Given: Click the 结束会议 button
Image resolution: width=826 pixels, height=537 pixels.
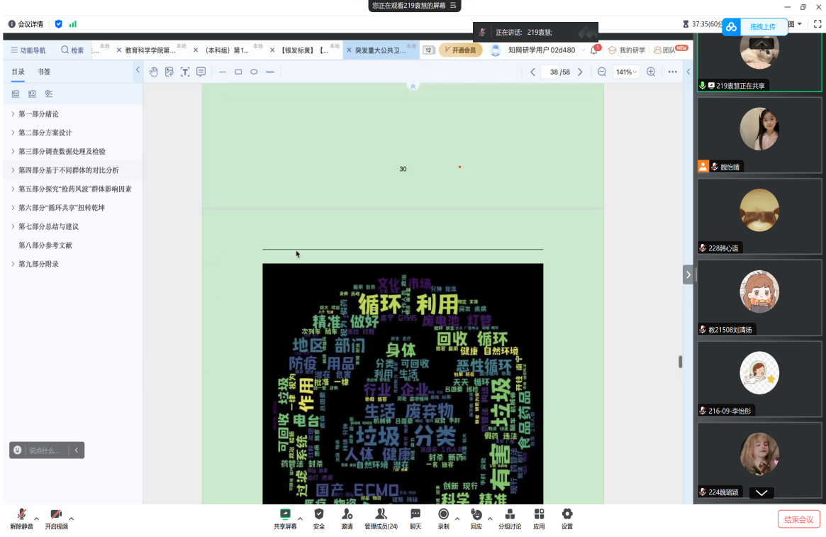Looking at the screenshot, I should [798, 519].
